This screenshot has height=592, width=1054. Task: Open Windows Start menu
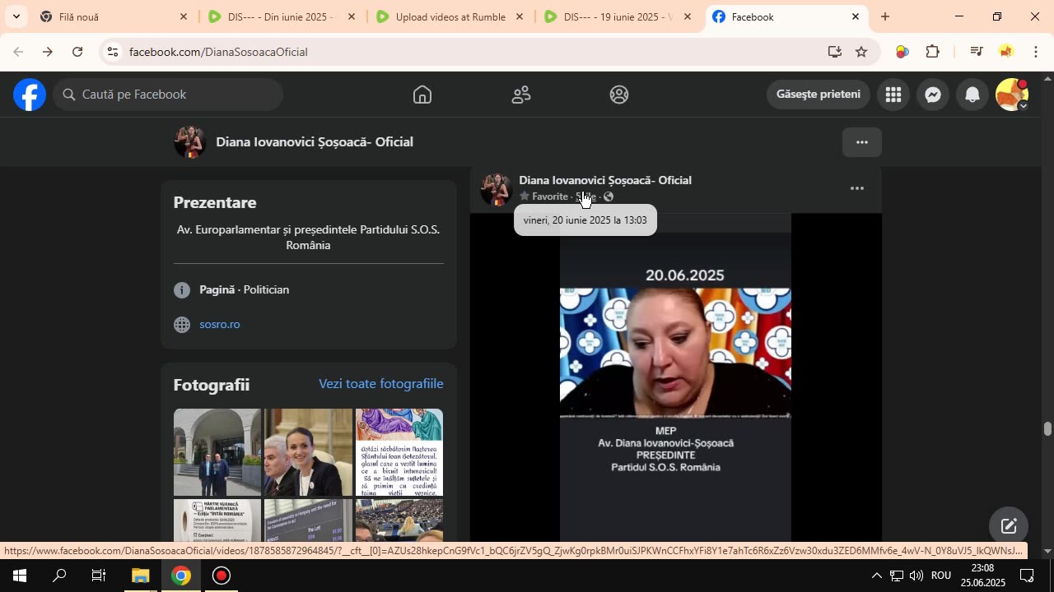coord(19,576)
